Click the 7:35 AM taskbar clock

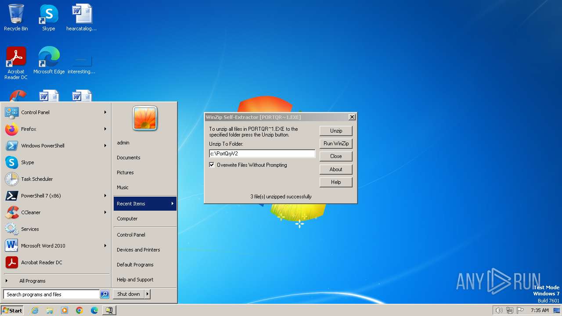[x=540, y=310]
